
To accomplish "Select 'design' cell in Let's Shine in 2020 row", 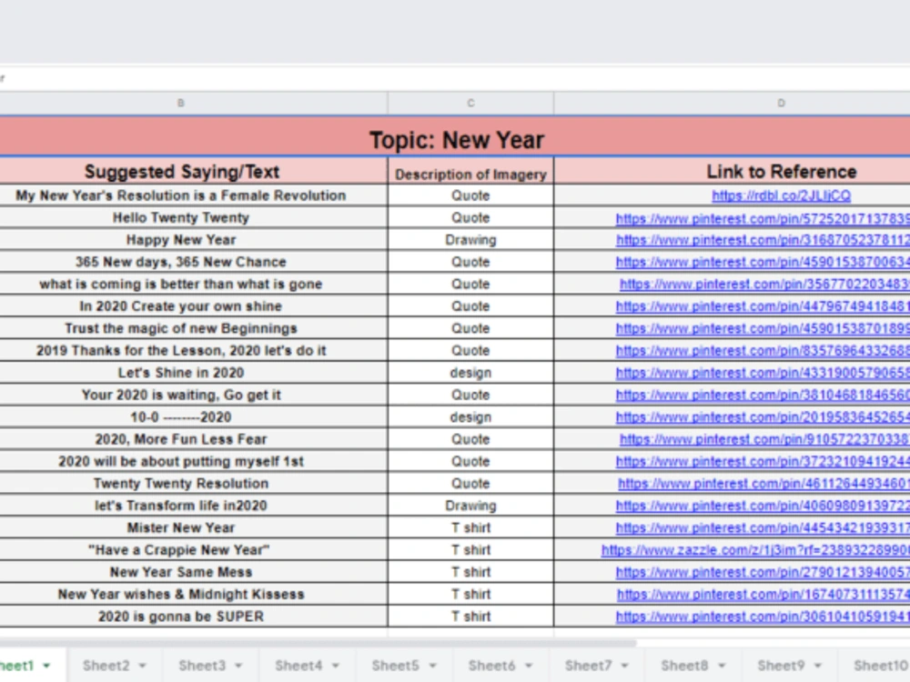I will [470, 373].
